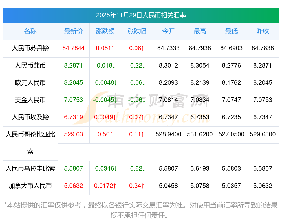The height and width of the screenshot is (224, 282).
Task: Click the 苏丹镑 high value 84.7938
Action: point(200,48)
